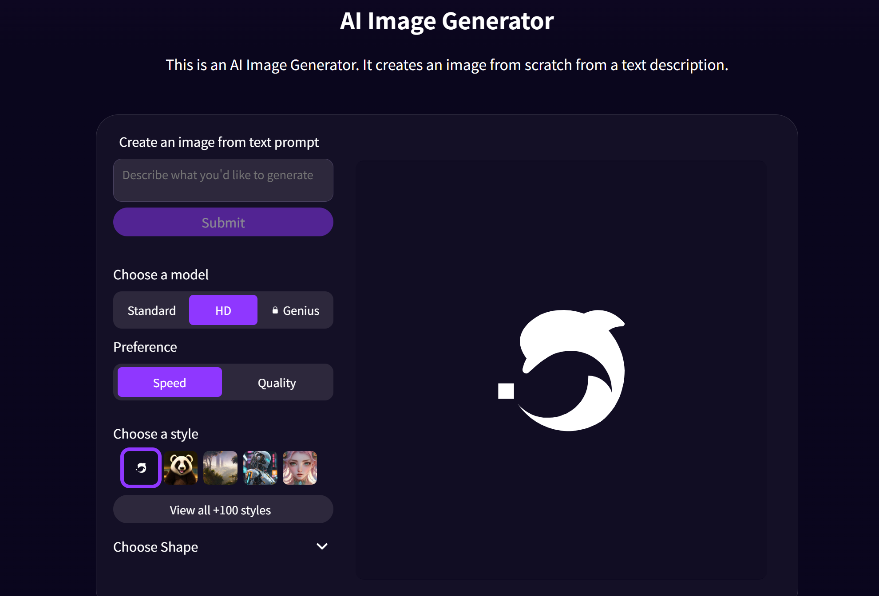Focus the image description text field
This screenshot has width=879, height=596.
[x=223, y=180]
